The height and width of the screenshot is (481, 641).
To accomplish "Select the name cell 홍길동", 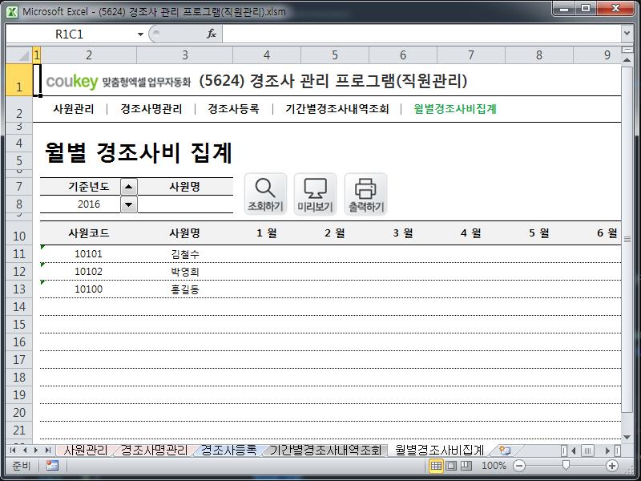I will tap(185, 289).
